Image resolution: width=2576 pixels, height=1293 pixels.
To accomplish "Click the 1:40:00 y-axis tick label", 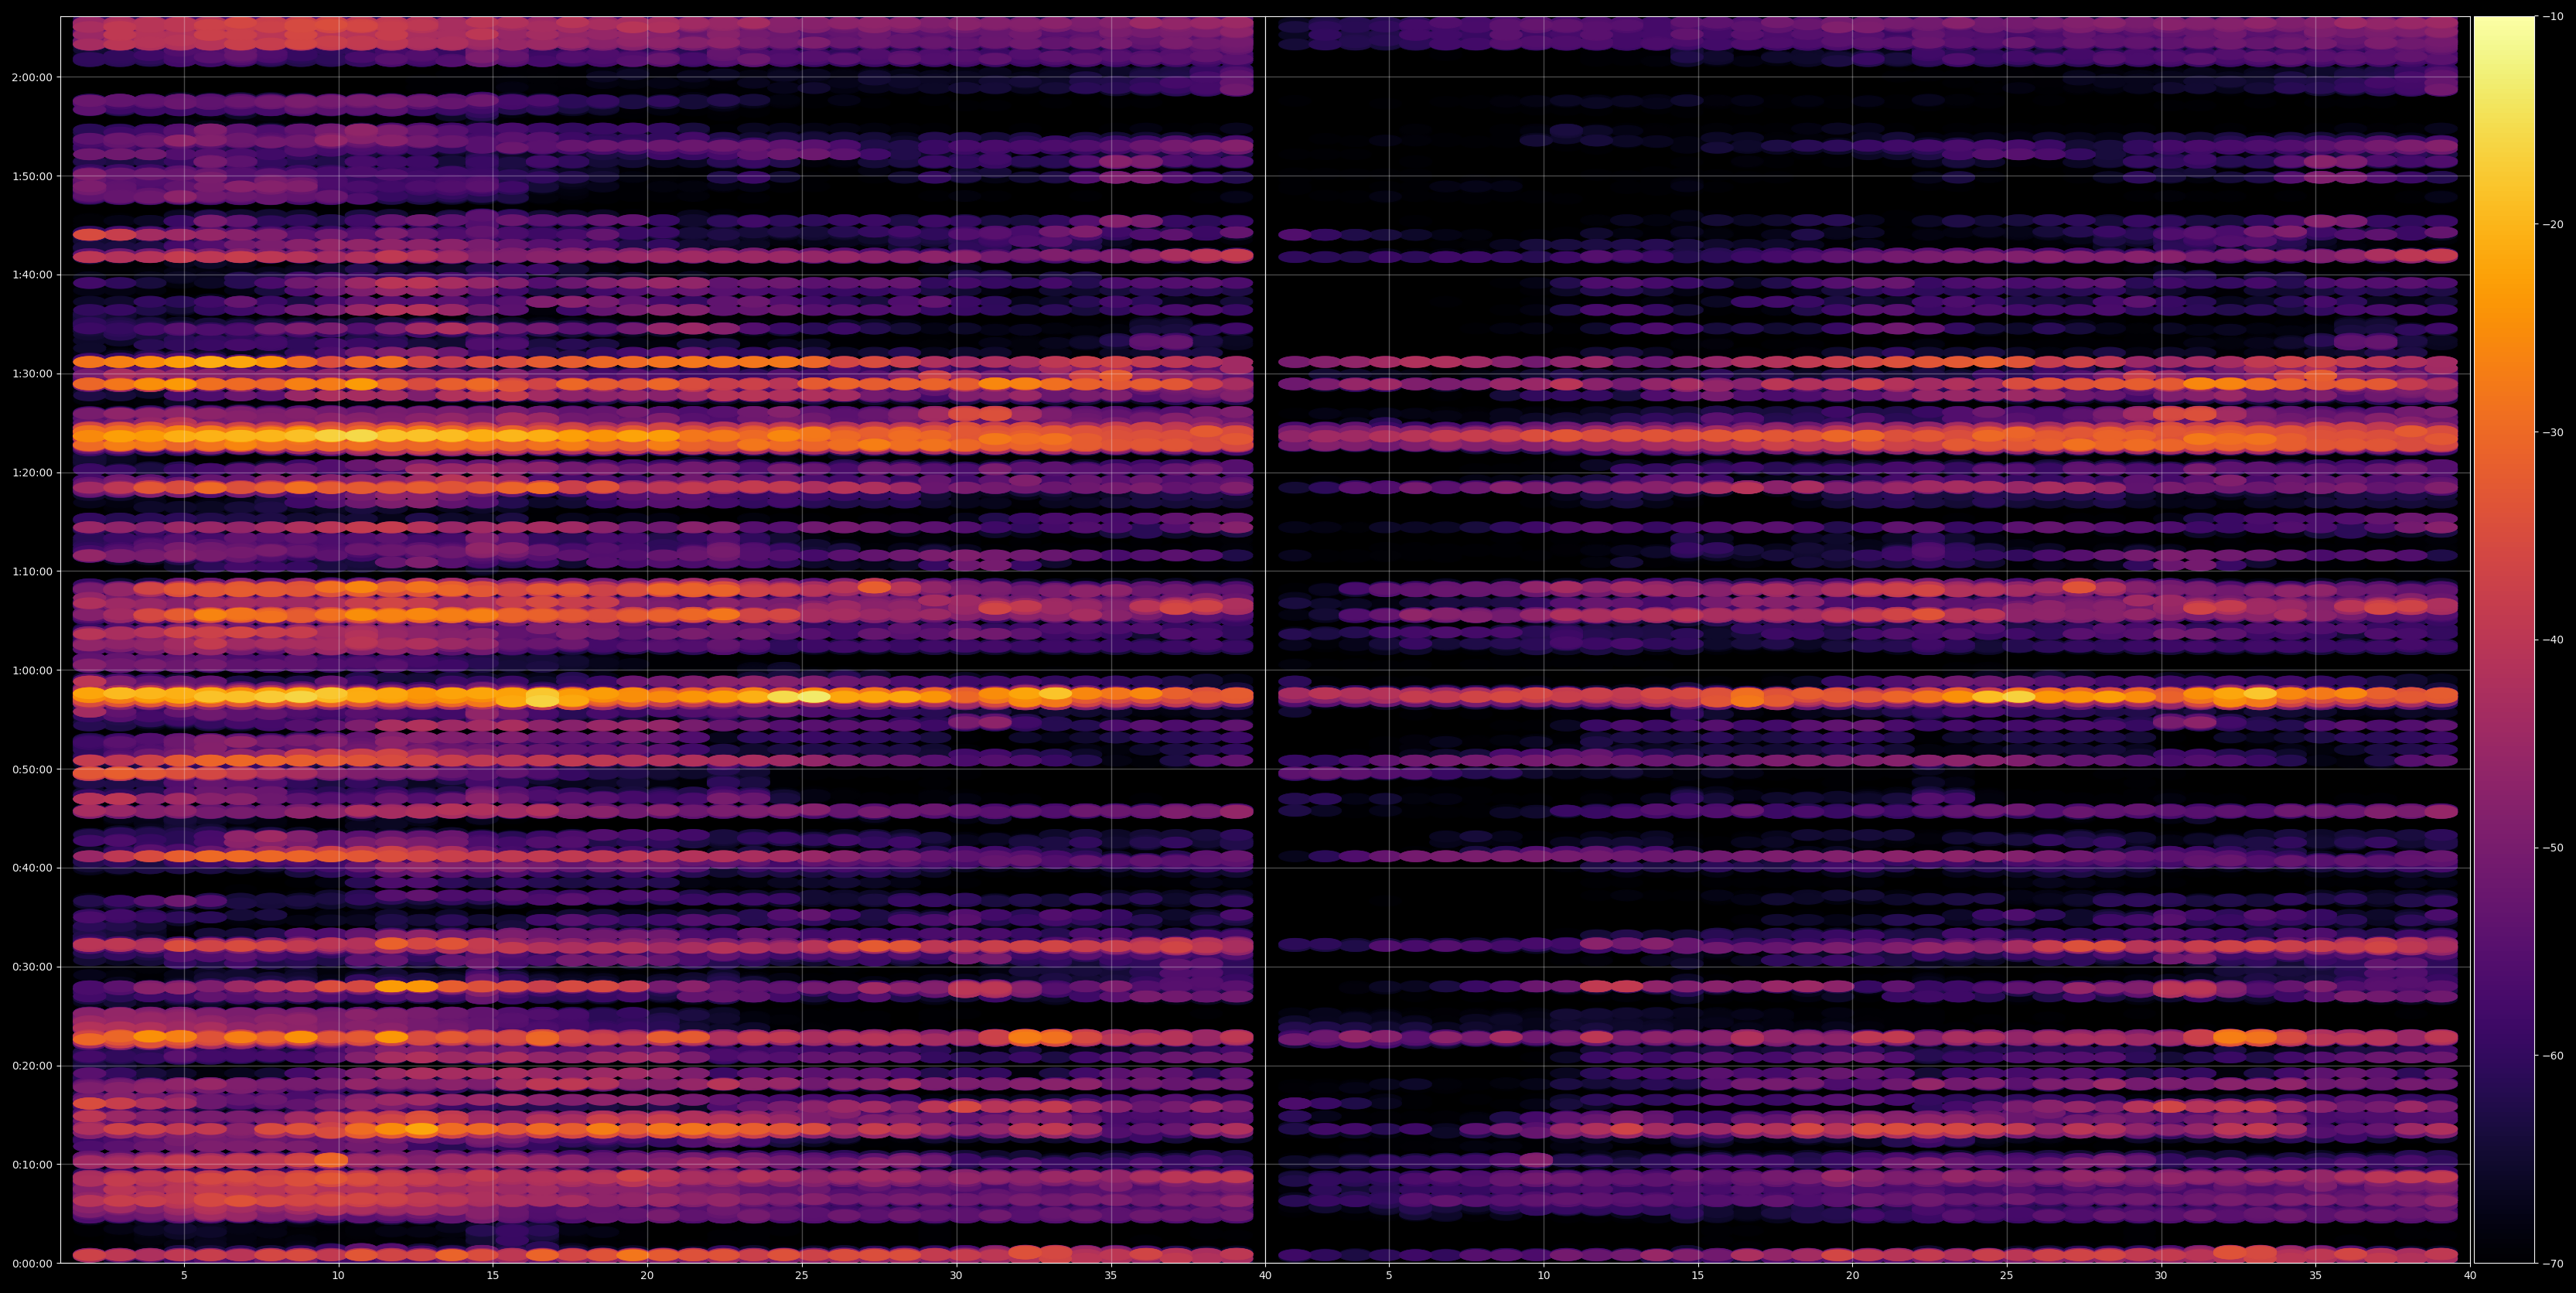I will [x=32, y=275].
